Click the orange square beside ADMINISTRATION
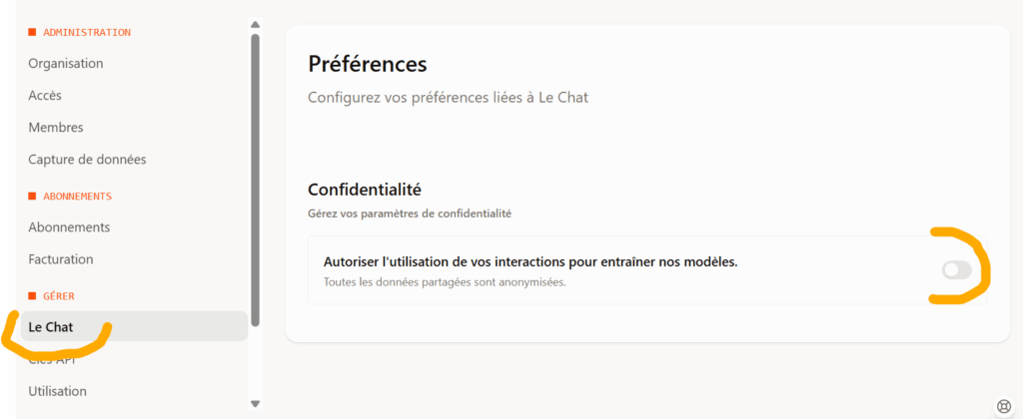 [x=32, y=32]
